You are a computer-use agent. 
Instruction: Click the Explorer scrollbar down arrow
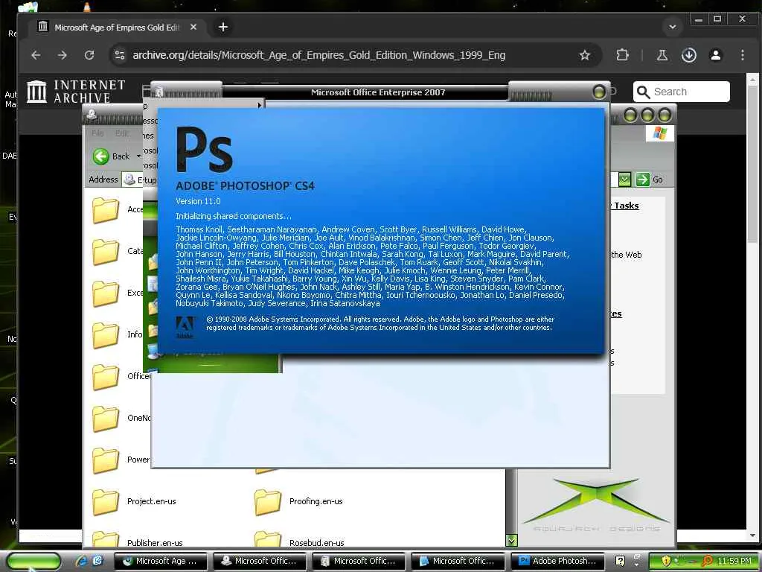tap(511, 541)
